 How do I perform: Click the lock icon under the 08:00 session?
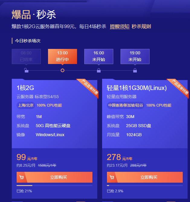(x=26, y=70)
